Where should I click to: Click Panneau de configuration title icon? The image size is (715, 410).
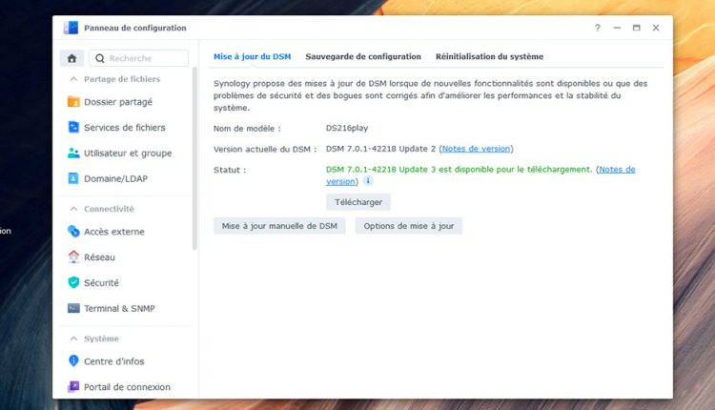[x=71, y=28]
